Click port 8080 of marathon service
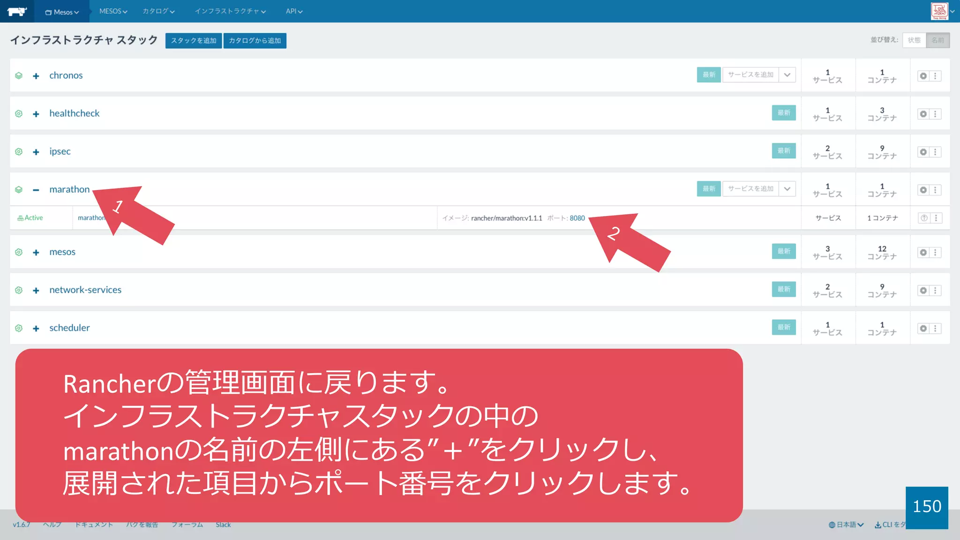960x540 pixels. click(x=577, y=218)
